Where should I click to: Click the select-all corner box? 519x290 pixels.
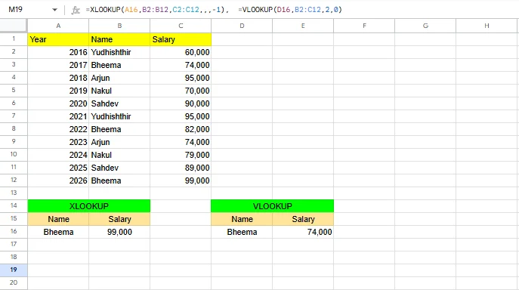[14, 26]
